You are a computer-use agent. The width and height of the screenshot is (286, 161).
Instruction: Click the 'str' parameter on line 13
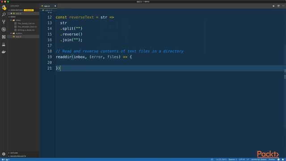63,23
